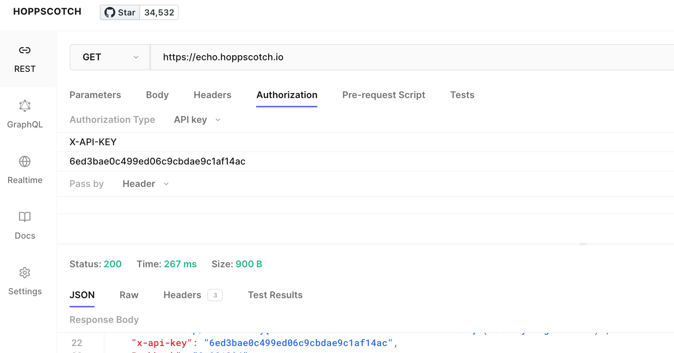Open the Realtime globe icon
This screenshot has width=674, height=353.
[25, 161]
